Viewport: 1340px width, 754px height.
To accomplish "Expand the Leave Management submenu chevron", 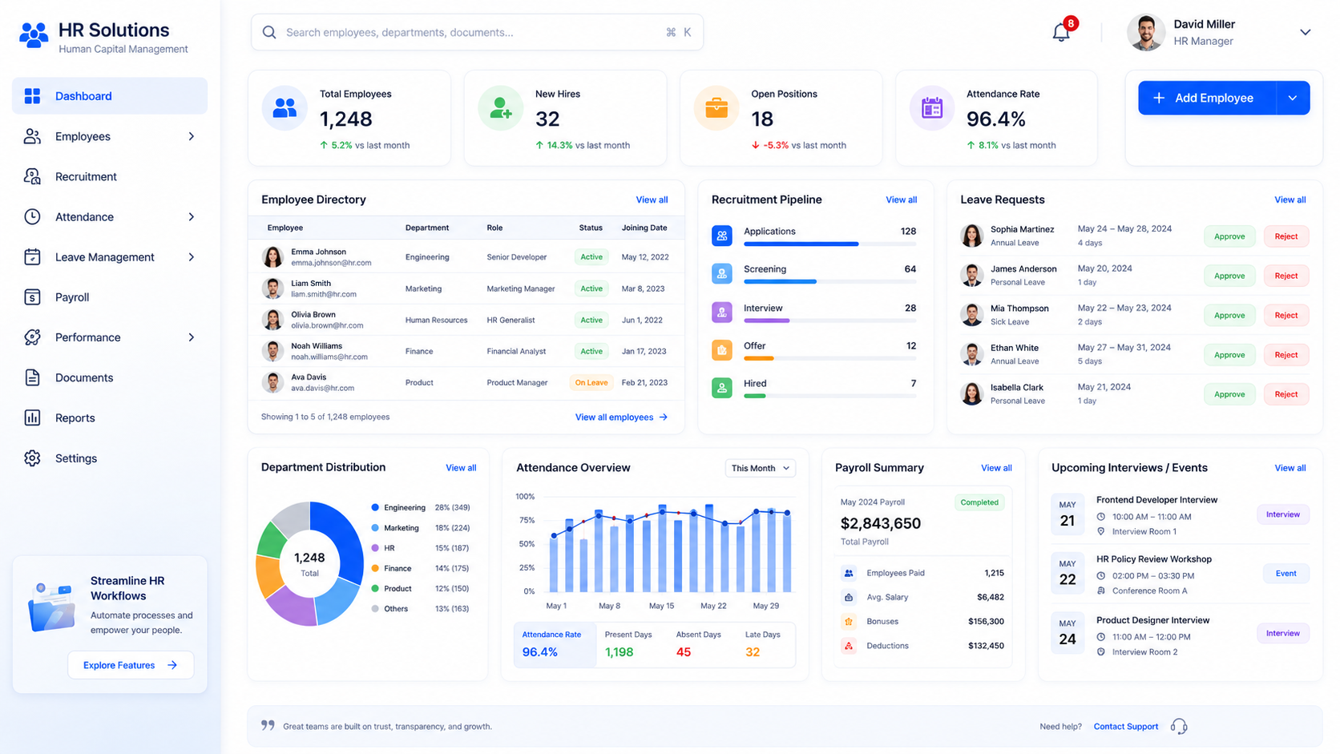I will (x=191, y=256).
